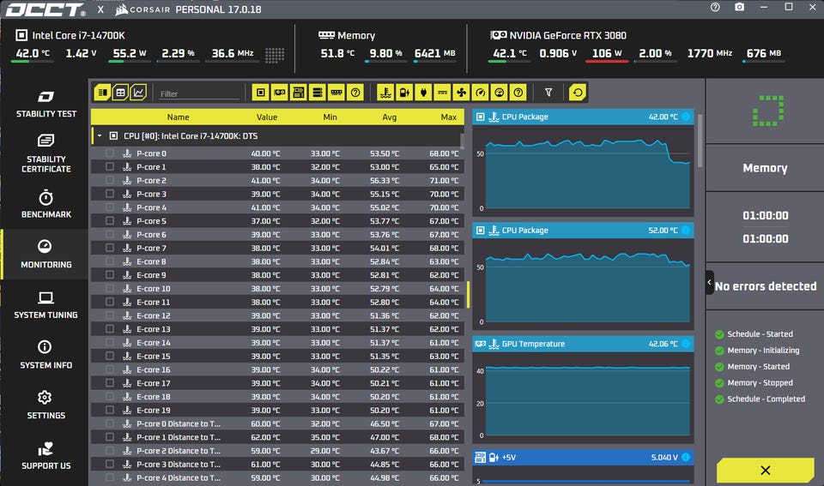
Task: Open the Stability Certificate section
Action: tap(45, 153)
